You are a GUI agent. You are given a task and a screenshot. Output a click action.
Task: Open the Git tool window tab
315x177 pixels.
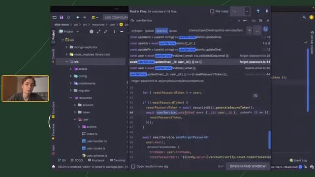point(62,160)
